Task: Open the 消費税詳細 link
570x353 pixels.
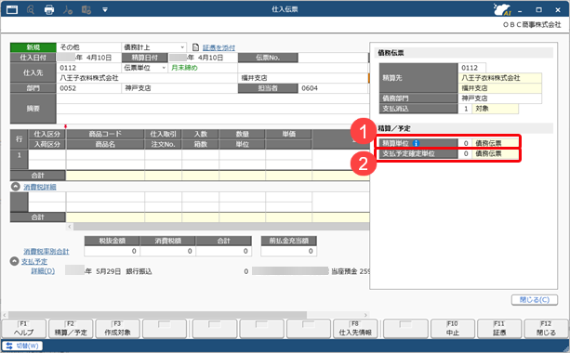Action: 40,187
